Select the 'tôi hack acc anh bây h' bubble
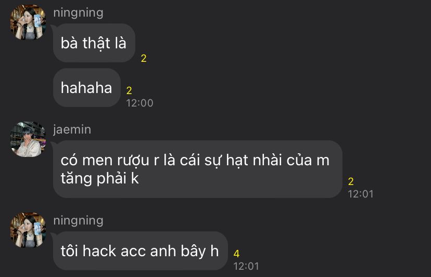The width and height of the screenshot is (431, 277). pos(140,250)
